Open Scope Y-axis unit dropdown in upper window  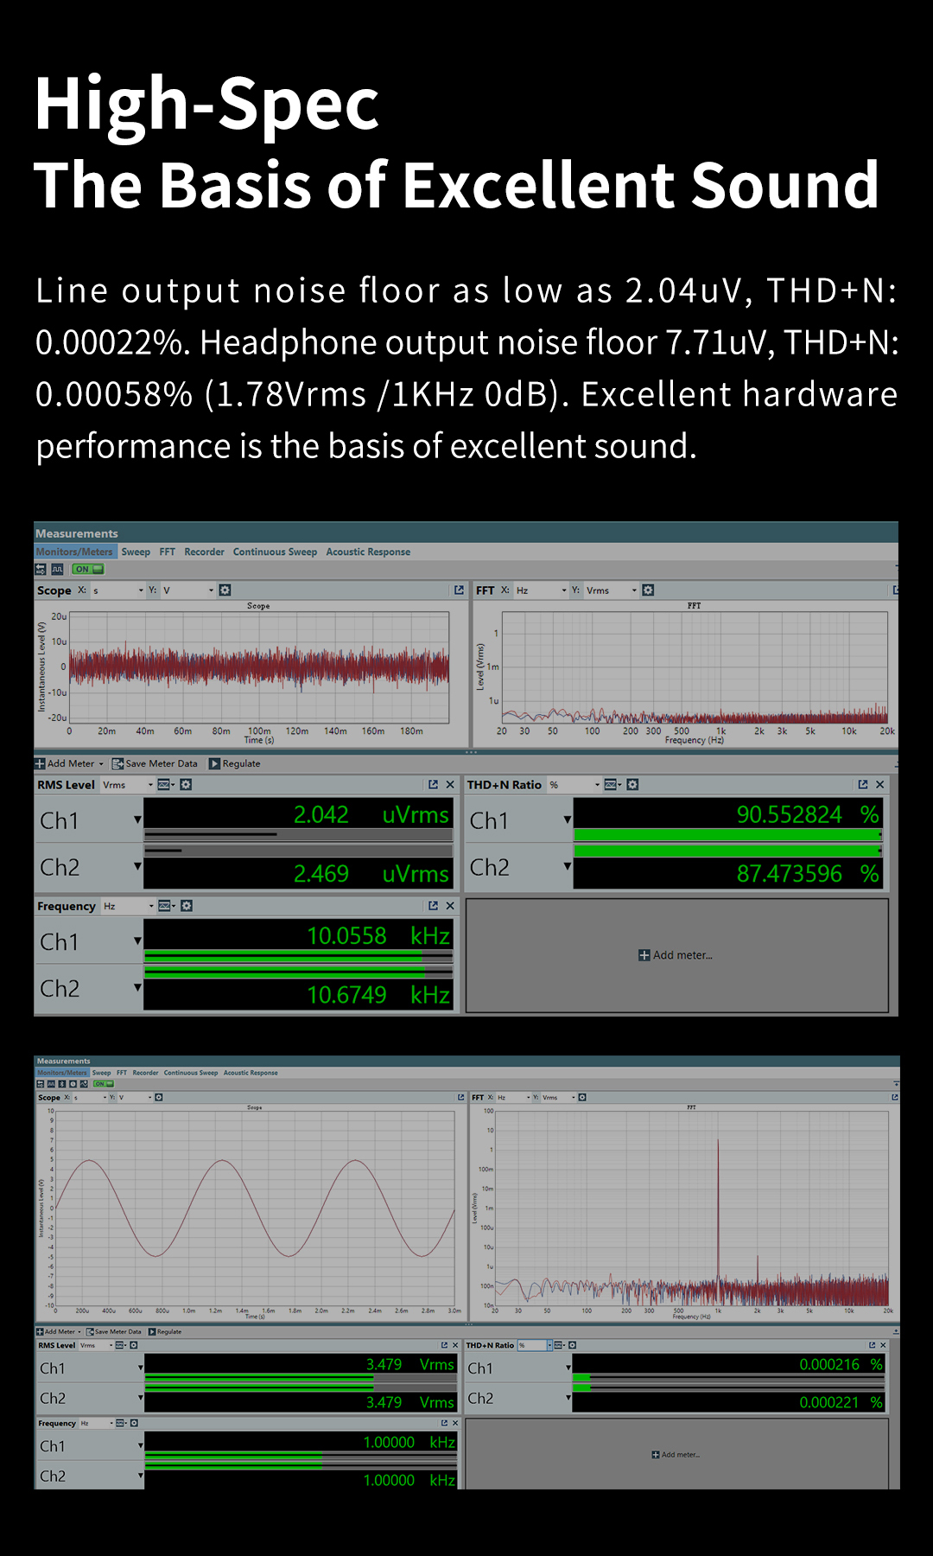[210, 590]
